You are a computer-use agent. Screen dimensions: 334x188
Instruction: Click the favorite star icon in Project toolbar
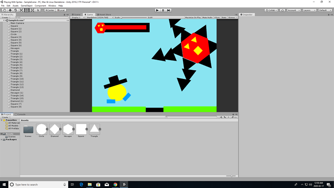click(228, 117)
